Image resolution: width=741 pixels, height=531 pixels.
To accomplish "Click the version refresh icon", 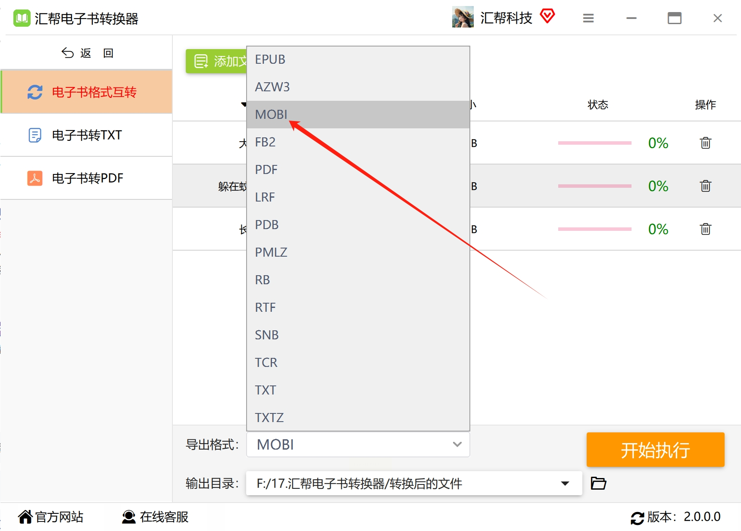I will 637,518.
